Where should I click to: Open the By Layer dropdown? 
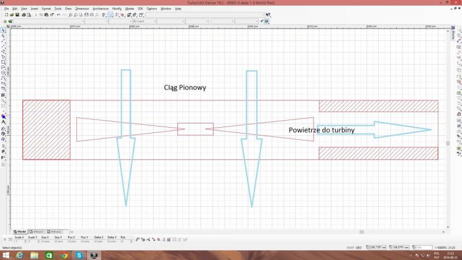144,21
